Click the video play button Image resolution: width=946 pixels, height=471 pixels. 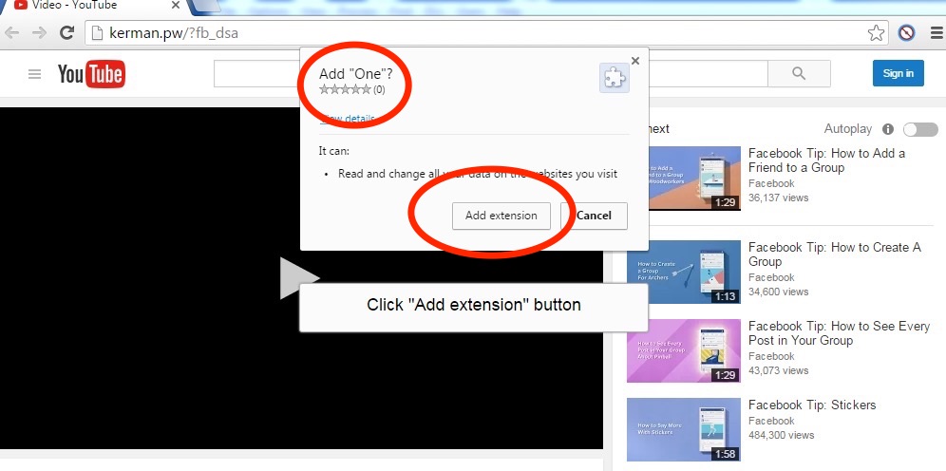pos(299,277)
